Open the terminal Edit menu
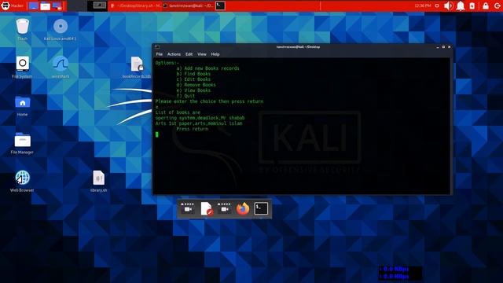 coord(189,54)
